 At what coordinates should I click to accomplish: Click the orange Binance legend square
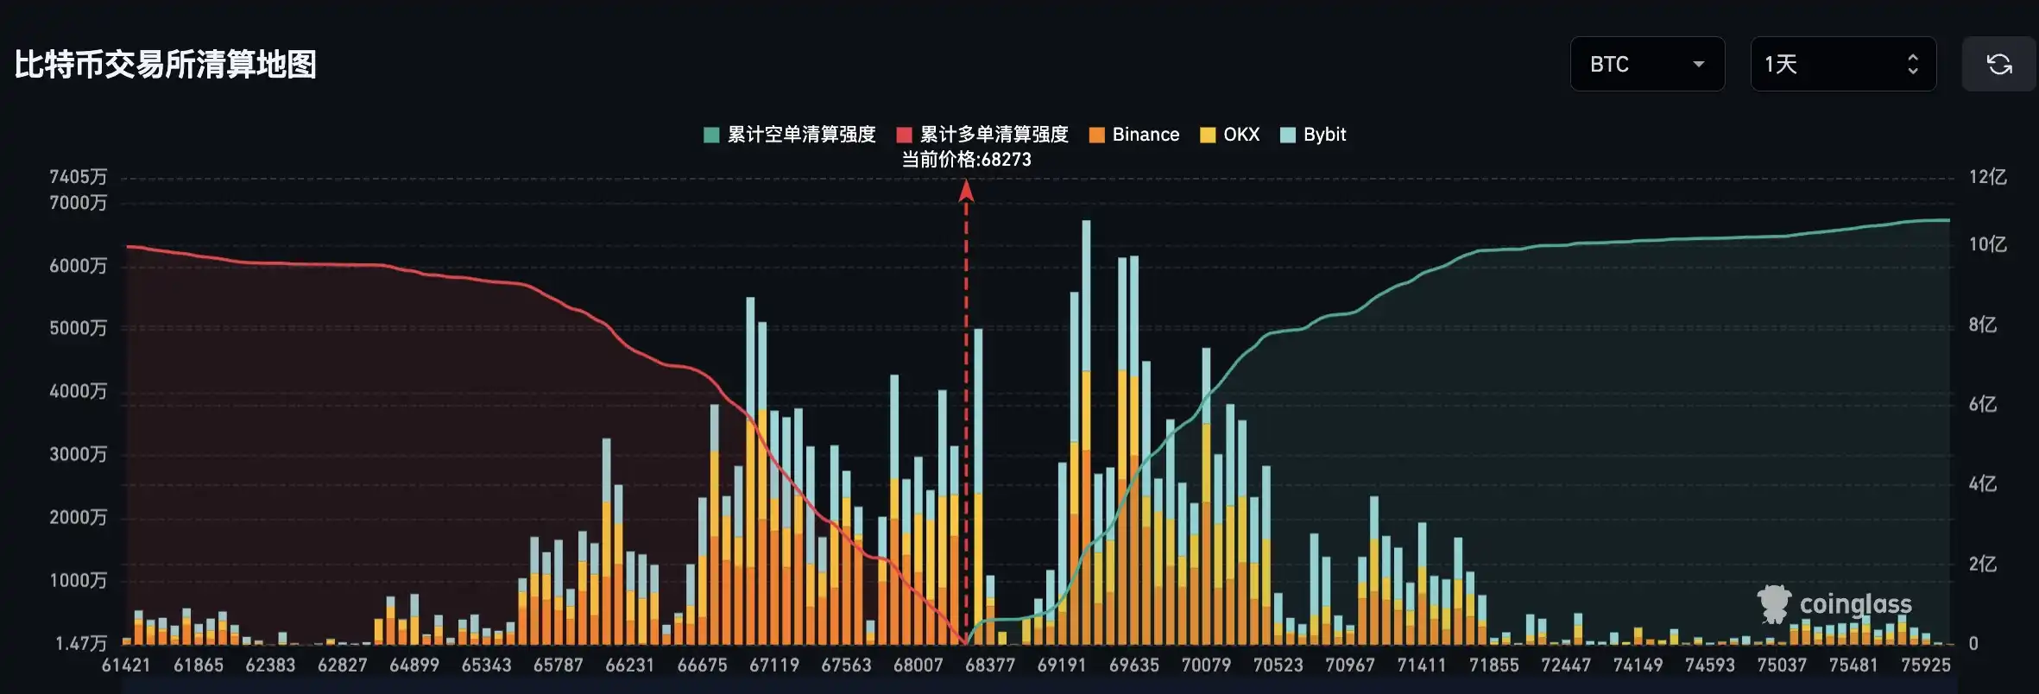click(x=1097, y=135)
